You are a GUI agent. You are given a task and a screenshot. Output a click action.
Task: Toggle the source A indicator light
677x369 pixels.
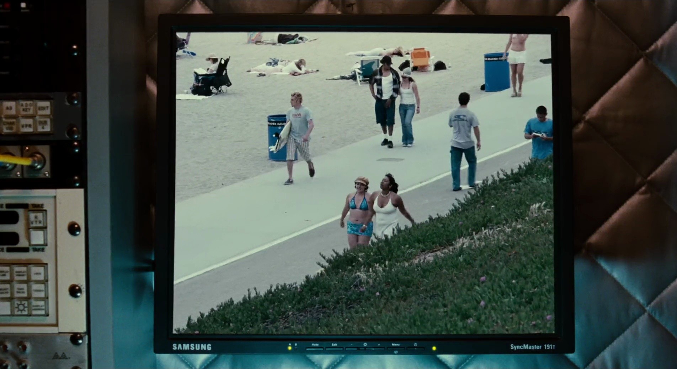290,348
